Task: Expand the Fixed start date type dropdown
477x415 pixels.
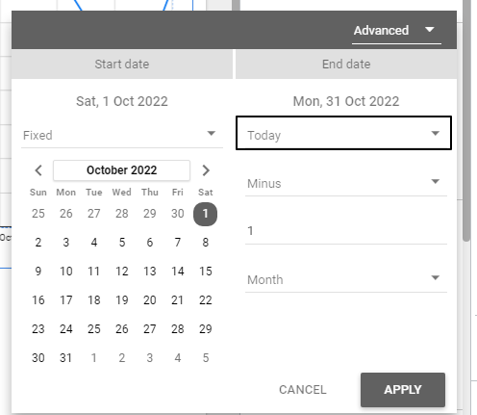Action: tap(122, 135)
